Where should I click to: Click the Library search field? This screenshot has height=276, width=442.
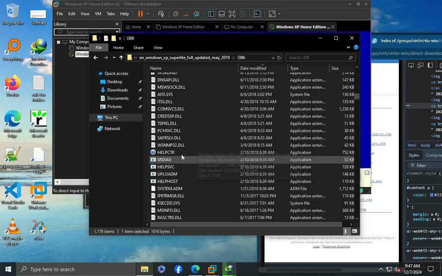pyautogui.click(x=87, y=32)
